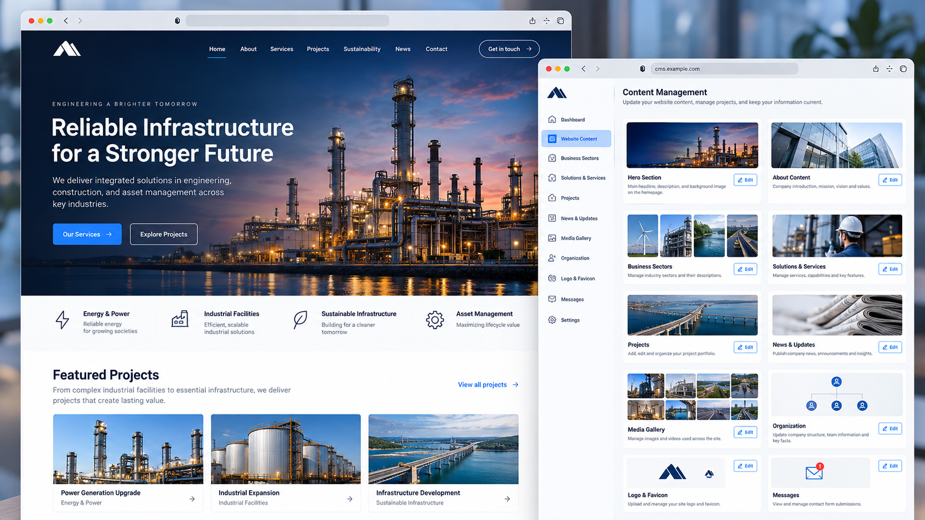
Task: Open Contact in website navigation
Action: click(436, 49)
